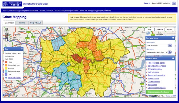Click the Search MPS website field
Screen dimensions: 179x103
(x=161, y=3)
